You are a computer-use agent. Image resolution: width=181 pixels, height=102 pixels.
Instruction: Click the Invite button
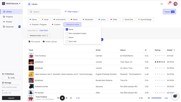11,78
